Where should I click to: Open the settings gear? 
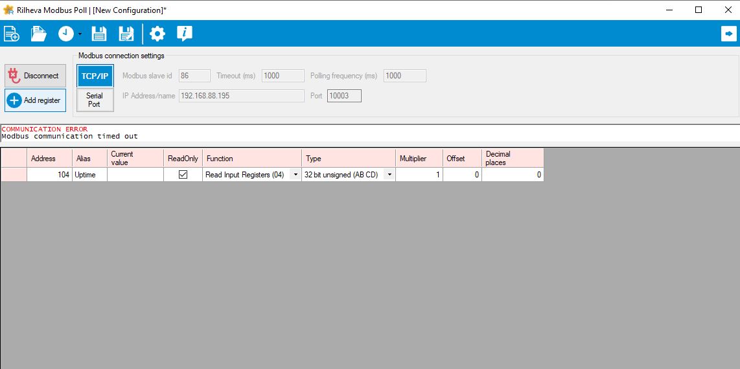pos(157,34)
